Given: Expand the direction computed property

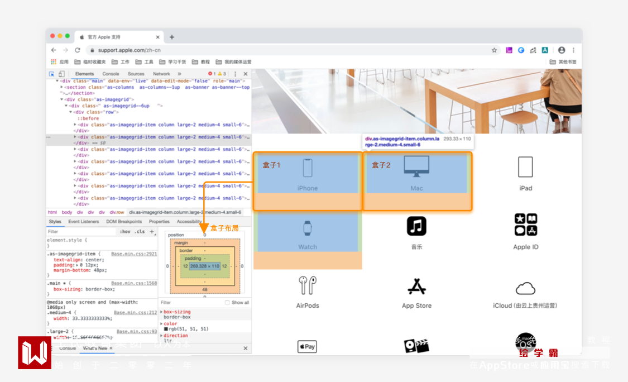Looking at the screenshot, I should click(161, 336).
